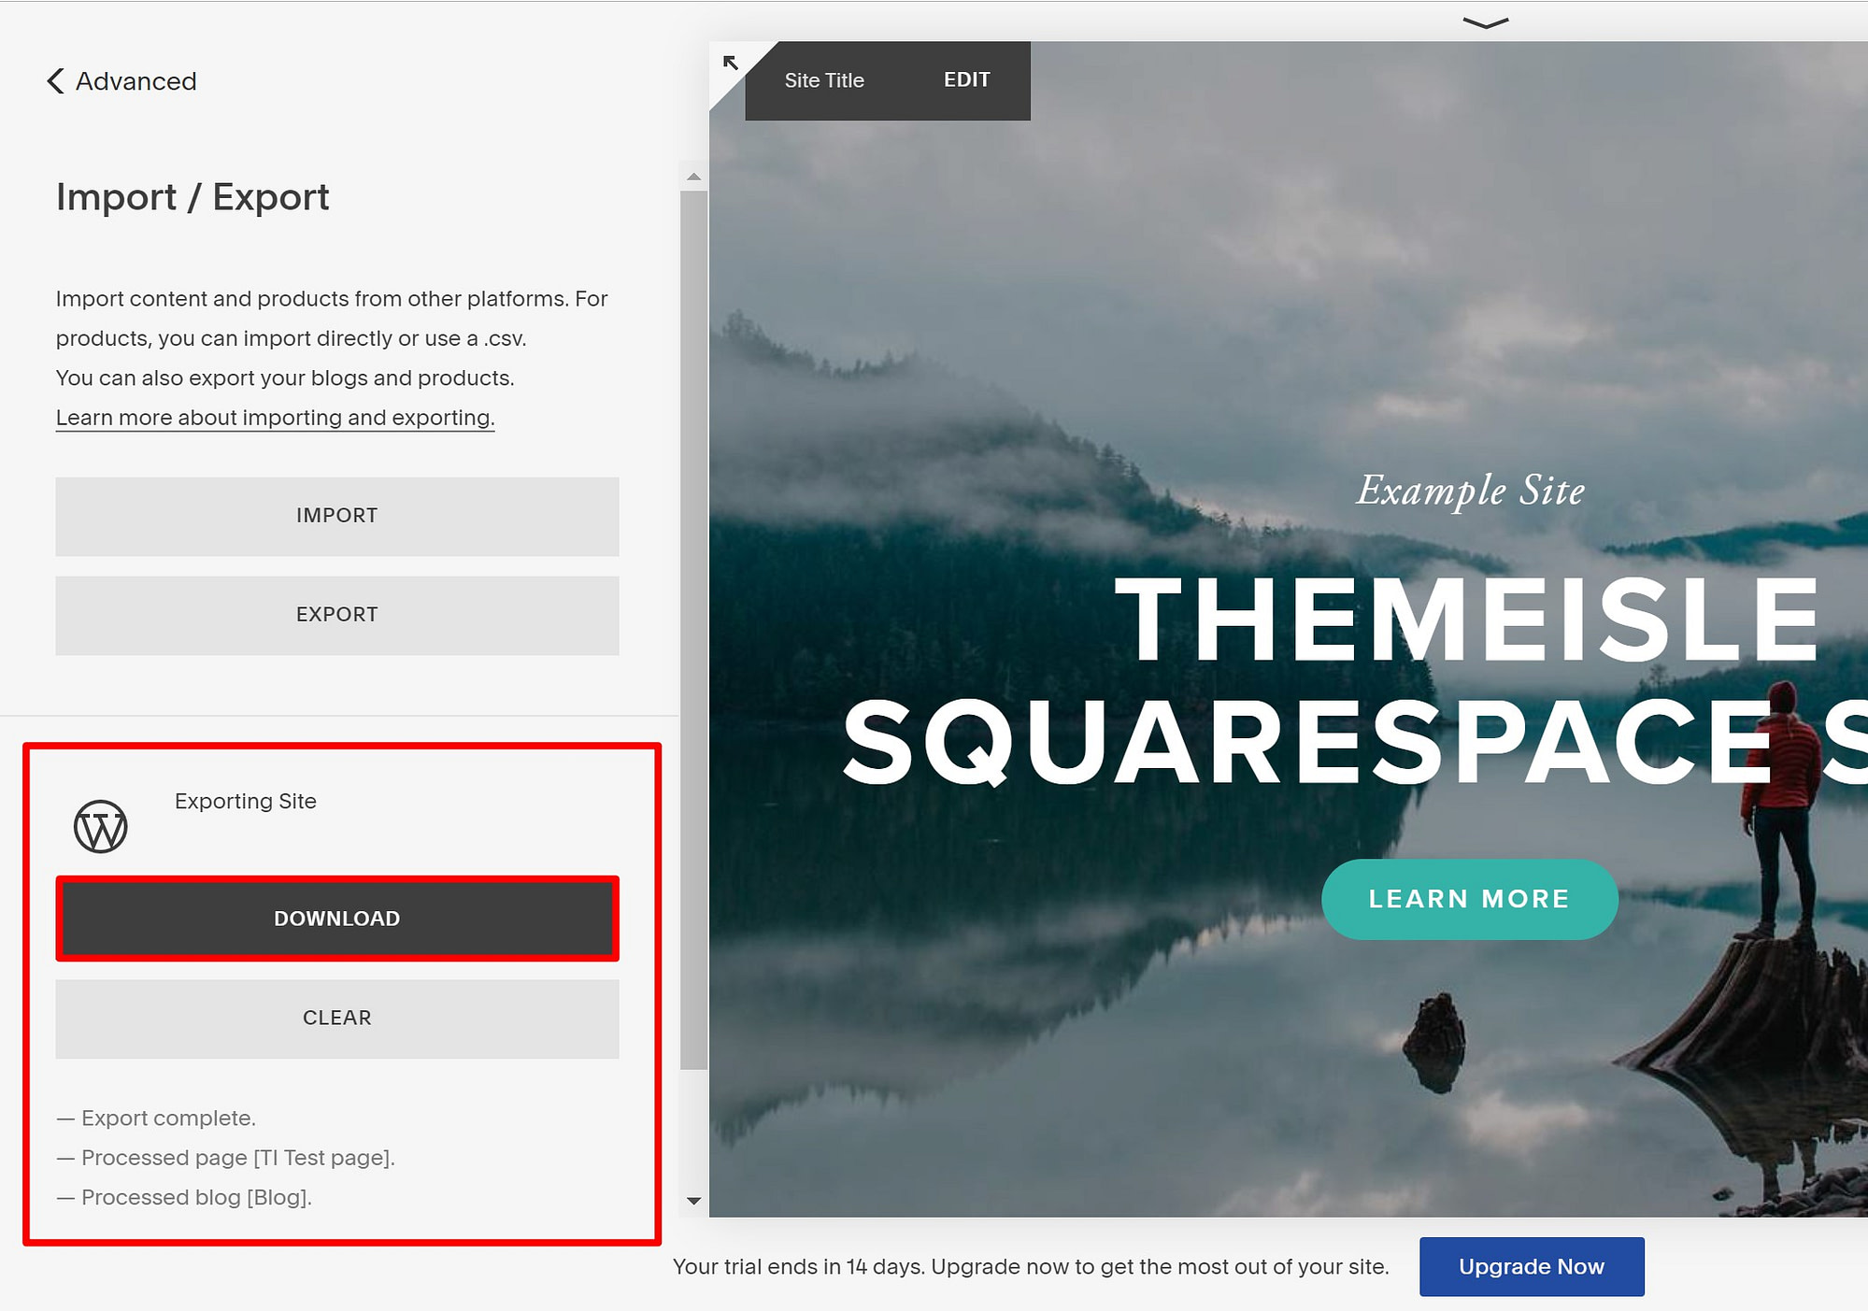Click the Upgrade Now button
Image resolution: width=1868 pixels, height=1311 pixels.
(1532, 1266)
